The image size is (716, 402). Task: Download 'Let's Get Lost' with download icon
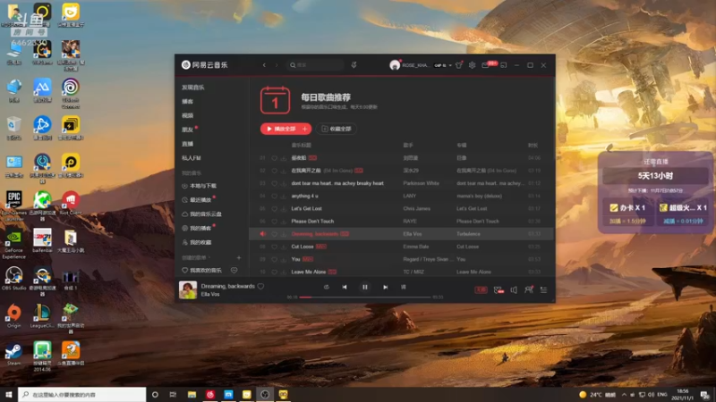point(284,209)
